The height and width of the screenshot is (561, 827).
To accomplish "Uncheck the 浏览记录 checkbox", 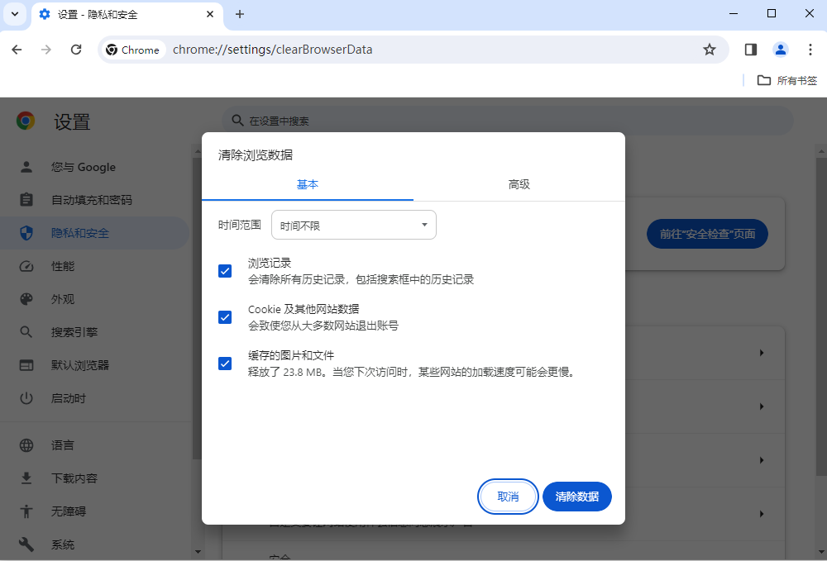I will tap(225, 271).
